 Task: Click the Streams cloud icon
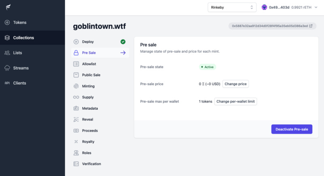click(x=7, y=68)
